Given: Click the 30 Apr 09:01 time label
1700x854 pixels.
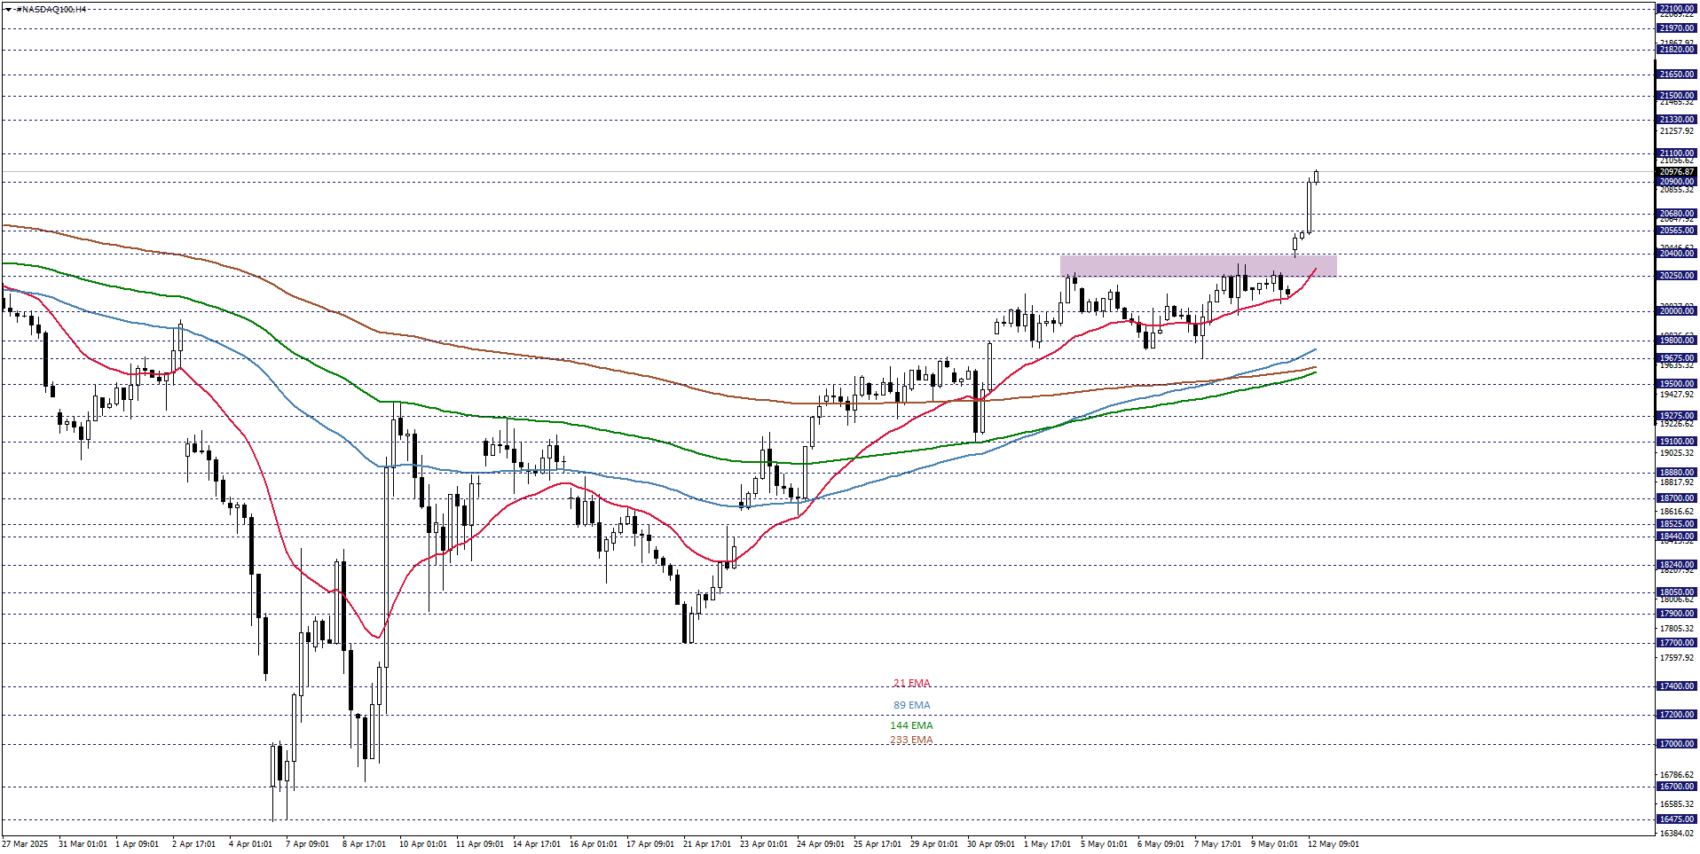Looking at the screenshot, I should click(x=991, y=844).
